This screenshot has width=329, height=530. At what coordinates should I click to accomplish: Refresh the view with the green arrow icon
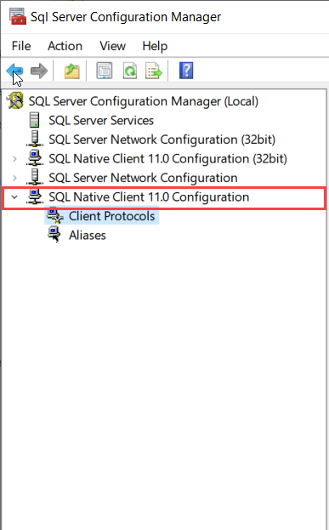pos(130,71)
